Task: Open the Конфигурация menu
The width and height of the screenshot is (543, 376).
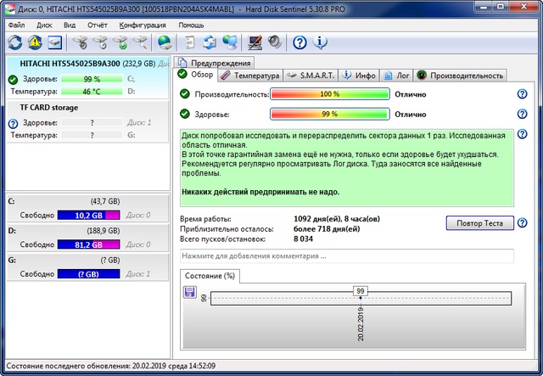Action: click(143, 25)
